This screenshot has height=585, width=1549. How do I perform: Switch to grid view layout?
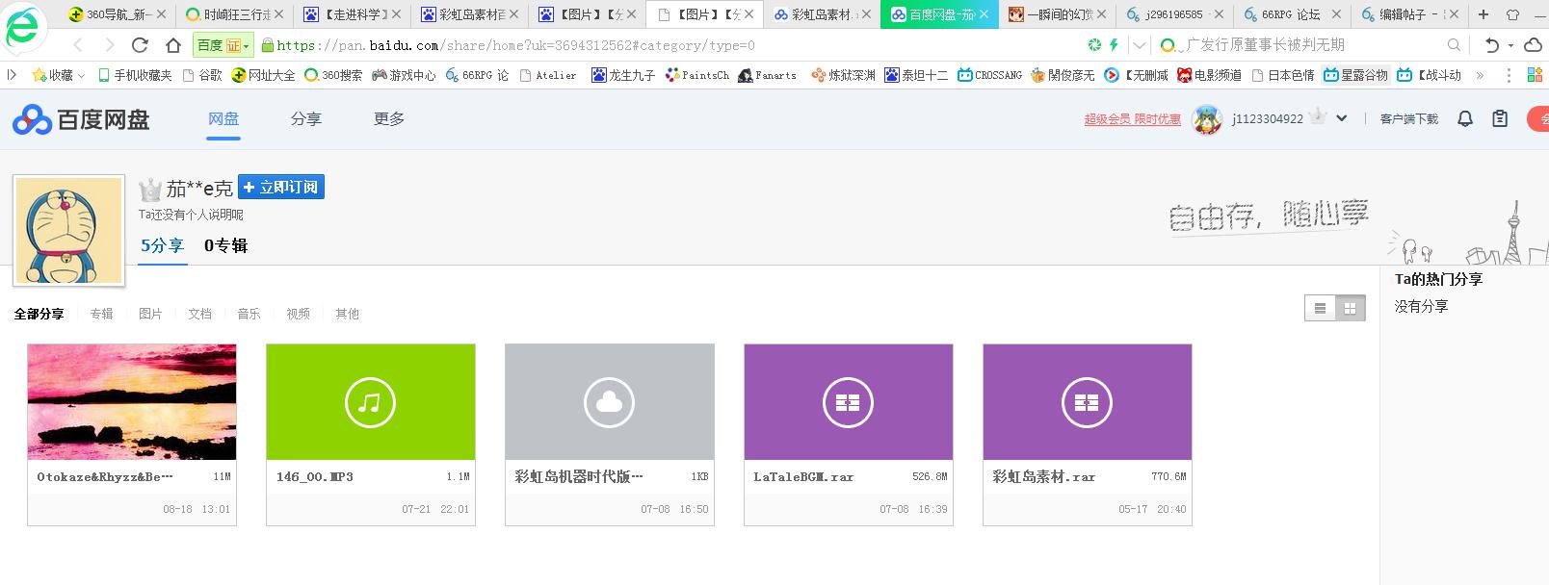pyautogui.click(x=1350, y=308)
